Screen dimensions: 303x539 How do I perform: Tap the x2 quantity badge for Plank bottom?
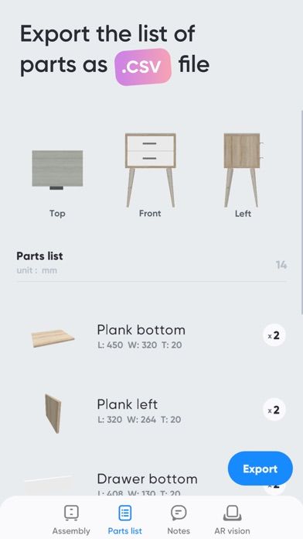coord(274,335)
